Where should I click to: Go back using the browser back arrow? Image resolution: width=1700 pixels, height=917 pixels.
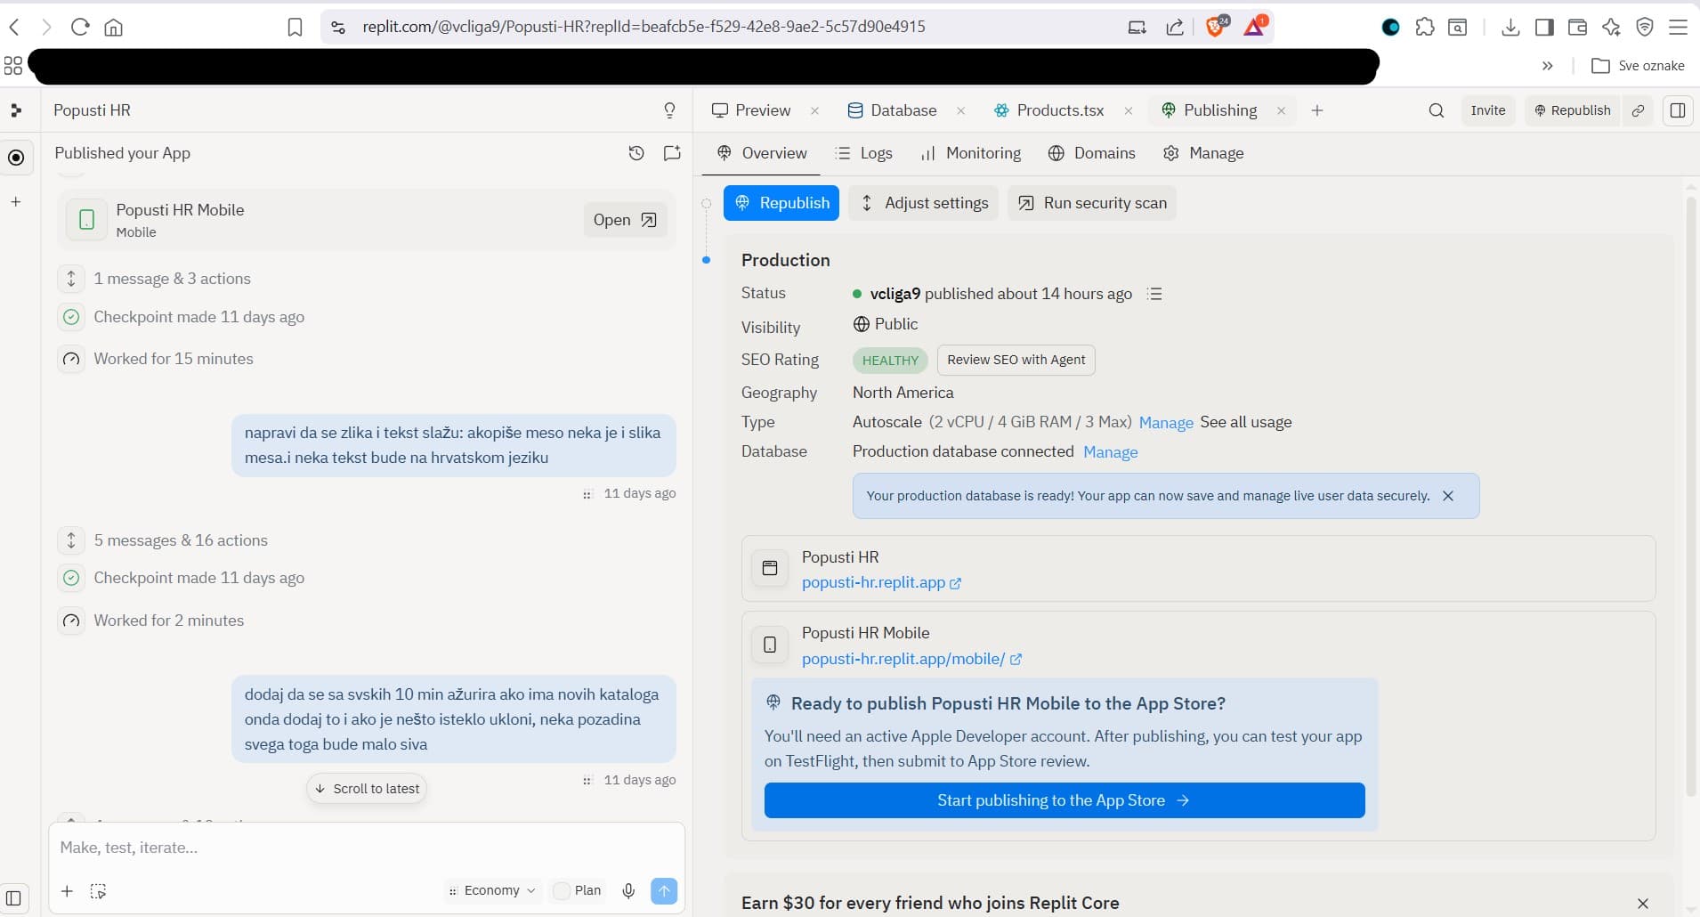tap(14, 27)
